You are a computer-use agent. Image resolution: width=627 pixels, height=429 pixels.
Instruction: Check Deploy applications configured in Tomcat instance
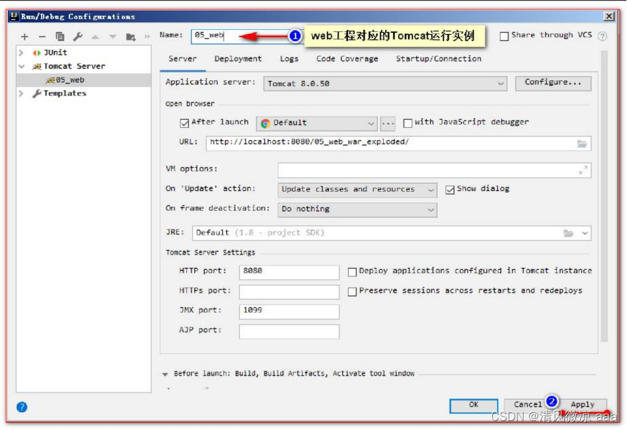(352, 272)
